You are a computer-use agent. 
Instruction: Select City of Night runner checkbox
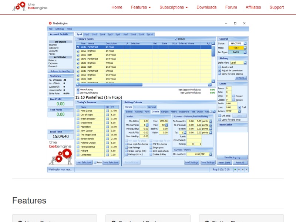pyautogui.click(x=78, y=115)
